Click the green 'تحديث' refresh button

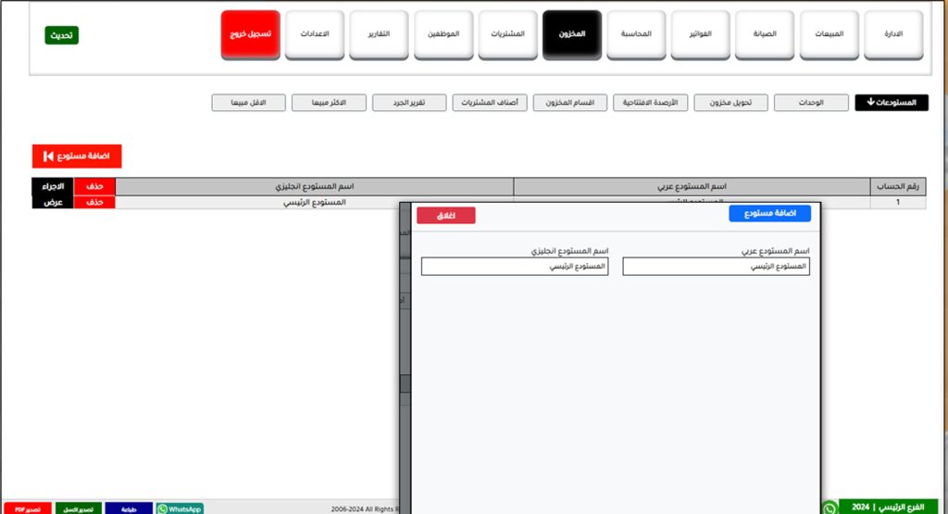pyautogui.click(x=61, y=35)
